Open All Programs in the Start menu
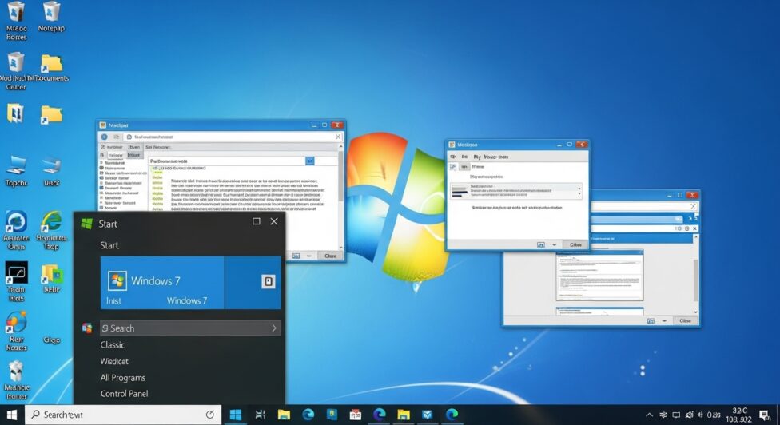780x425 pixels. [123, 378]
